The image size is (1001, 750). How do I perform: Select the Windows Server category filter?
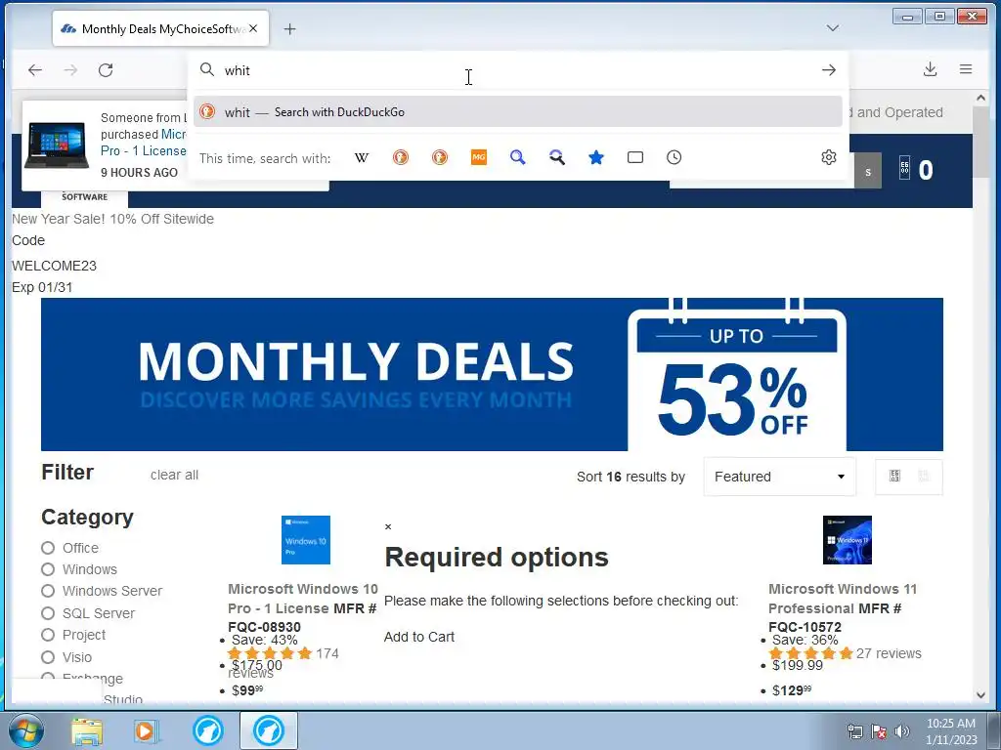click(48, 591)
